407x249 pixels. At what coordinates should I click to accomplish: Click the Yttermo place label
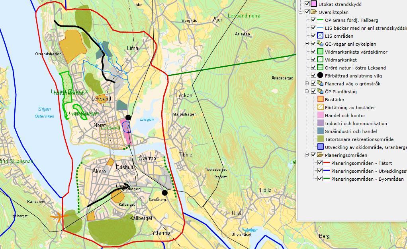pos(161,233)
